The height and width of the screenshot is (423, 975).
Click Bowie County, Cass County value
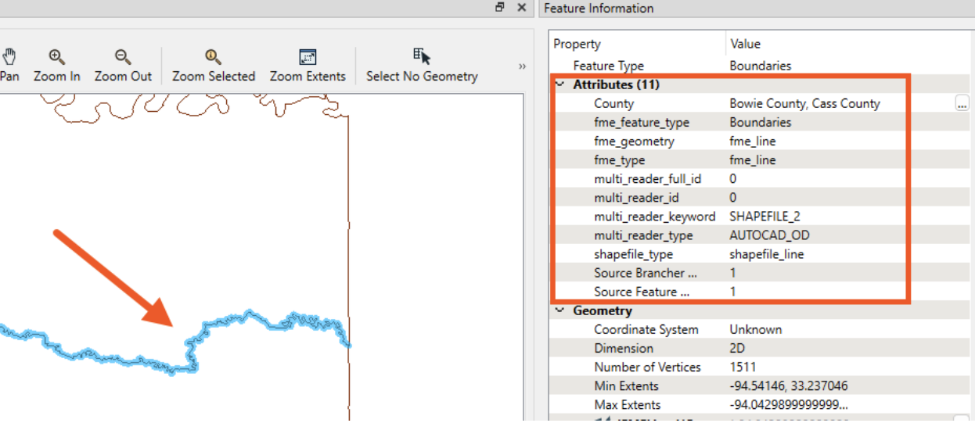tap(804, 103)
